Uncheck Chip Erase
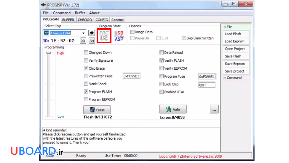 tap(86, 68)
